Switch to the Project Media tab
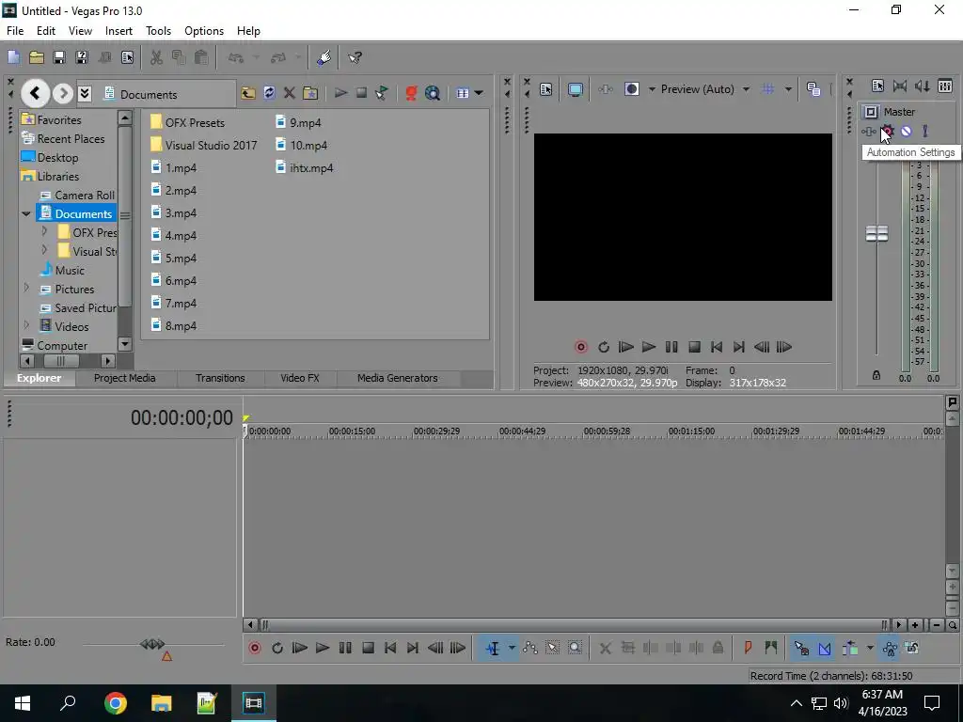 point(125,378)
